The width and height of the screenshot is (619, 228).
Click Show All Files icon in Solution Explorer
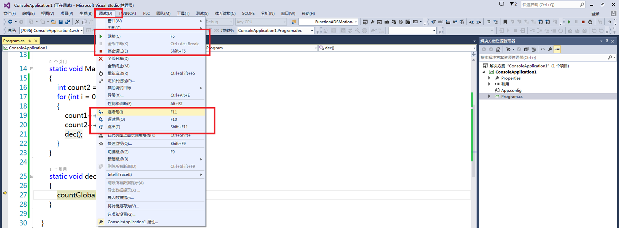(x=533, y=49)
